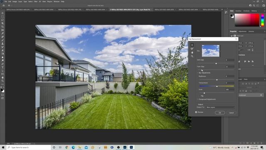Click the Home icon in options bar
Screen dimensions: 266x150
(4, 5)
